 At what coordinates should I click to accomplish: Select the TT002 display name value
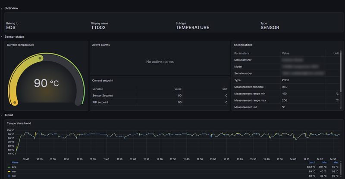tap(98, 27)
